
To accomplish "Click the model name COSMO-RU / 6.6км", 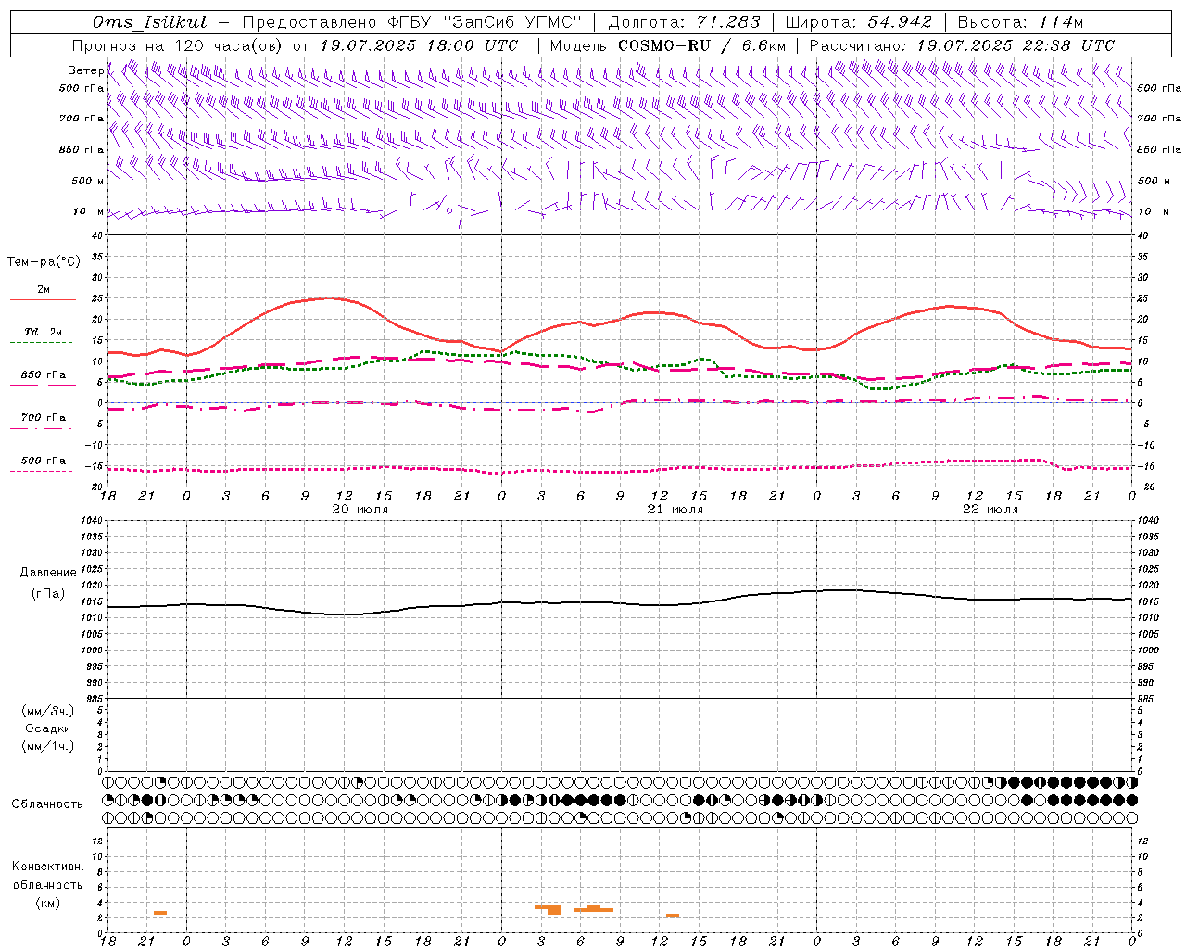I will click(x=702, y=45).
